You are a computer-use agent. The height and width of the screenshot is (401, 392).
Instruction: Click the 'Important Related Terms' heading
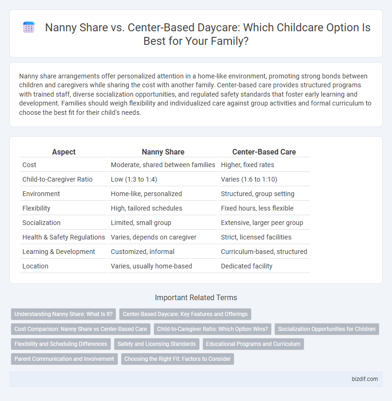tap(196, 297)
